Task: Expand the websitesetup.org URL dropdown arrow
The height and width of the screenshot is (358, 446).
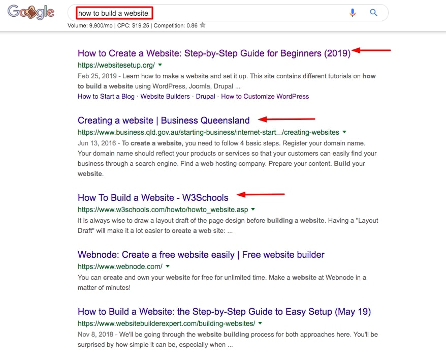Action: [160, 65]
